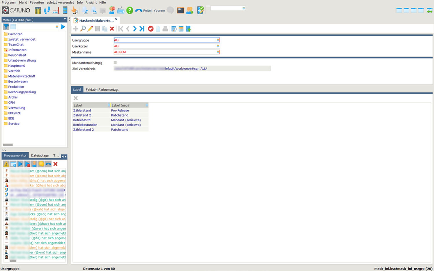Click the magnifier search icon in record toolbar
The height and width of the screenshot is (271, 434).
coord(83,29)
